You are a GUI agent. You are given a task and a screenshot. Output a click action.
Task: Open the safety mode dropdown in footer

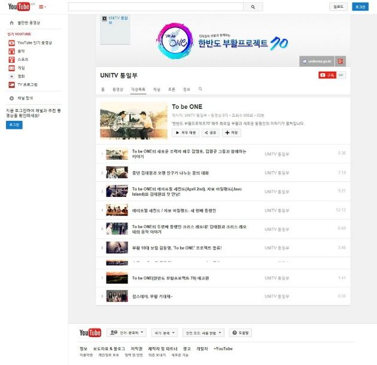pos(203,333)
